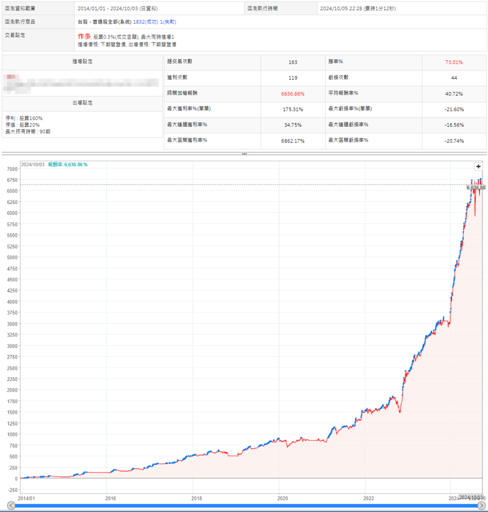Viewport: 488px width, 512px height.
Task: Click the total trades value 163
Action: 293,62
